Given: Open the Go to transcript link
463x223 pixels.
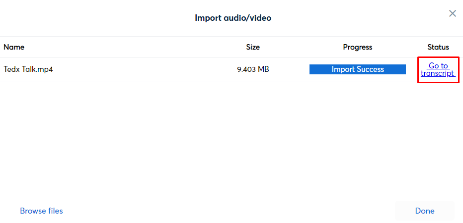Looking at the screenshot, I should 438,69.
